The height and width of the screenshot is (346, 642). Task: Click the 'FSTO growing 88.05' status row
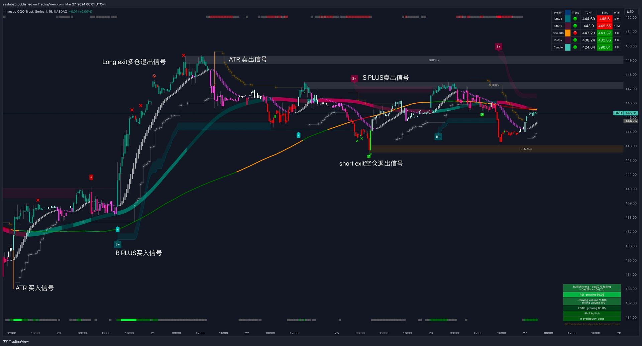click(592, 308)
